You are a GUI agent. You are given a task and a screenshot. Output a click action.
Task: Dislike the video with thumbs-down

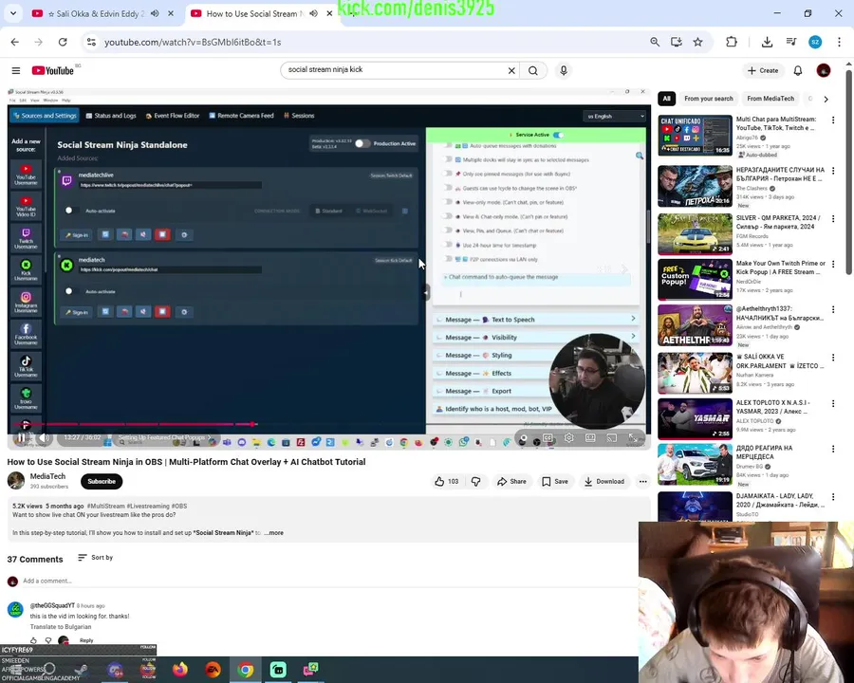pyautogui.click(x=476, y=482)
